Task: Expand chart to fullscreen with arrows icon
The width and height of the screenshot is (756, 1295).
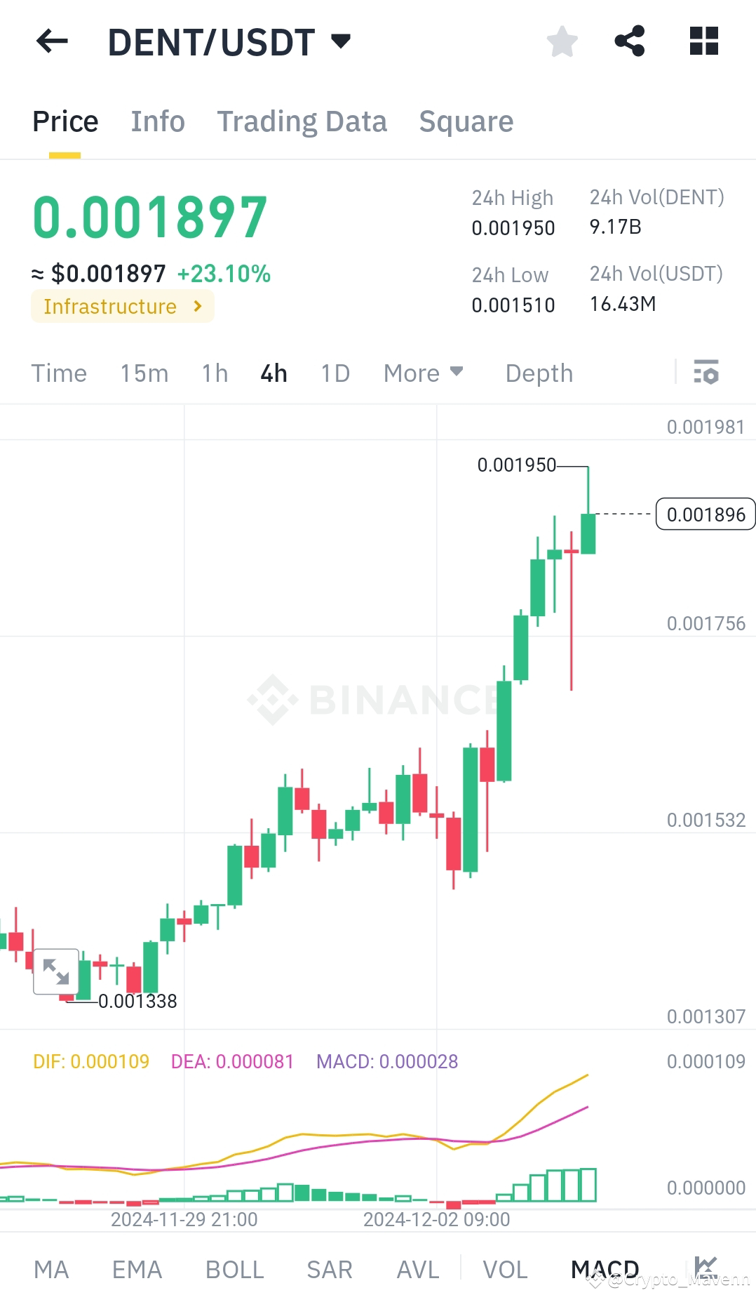Action: pos(56,972)
